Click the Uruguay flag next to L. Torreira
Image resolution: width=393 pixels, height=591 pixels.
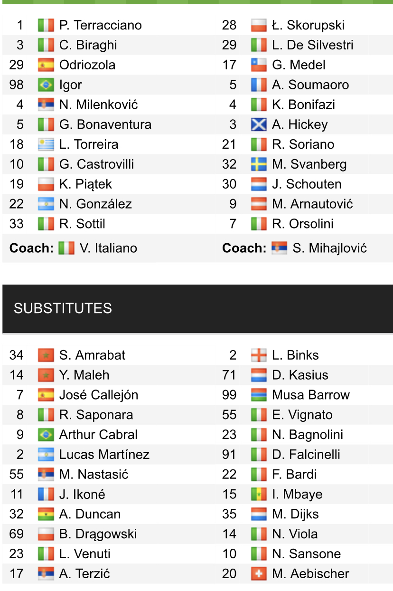pyautogui.click(x=46, y=144)
